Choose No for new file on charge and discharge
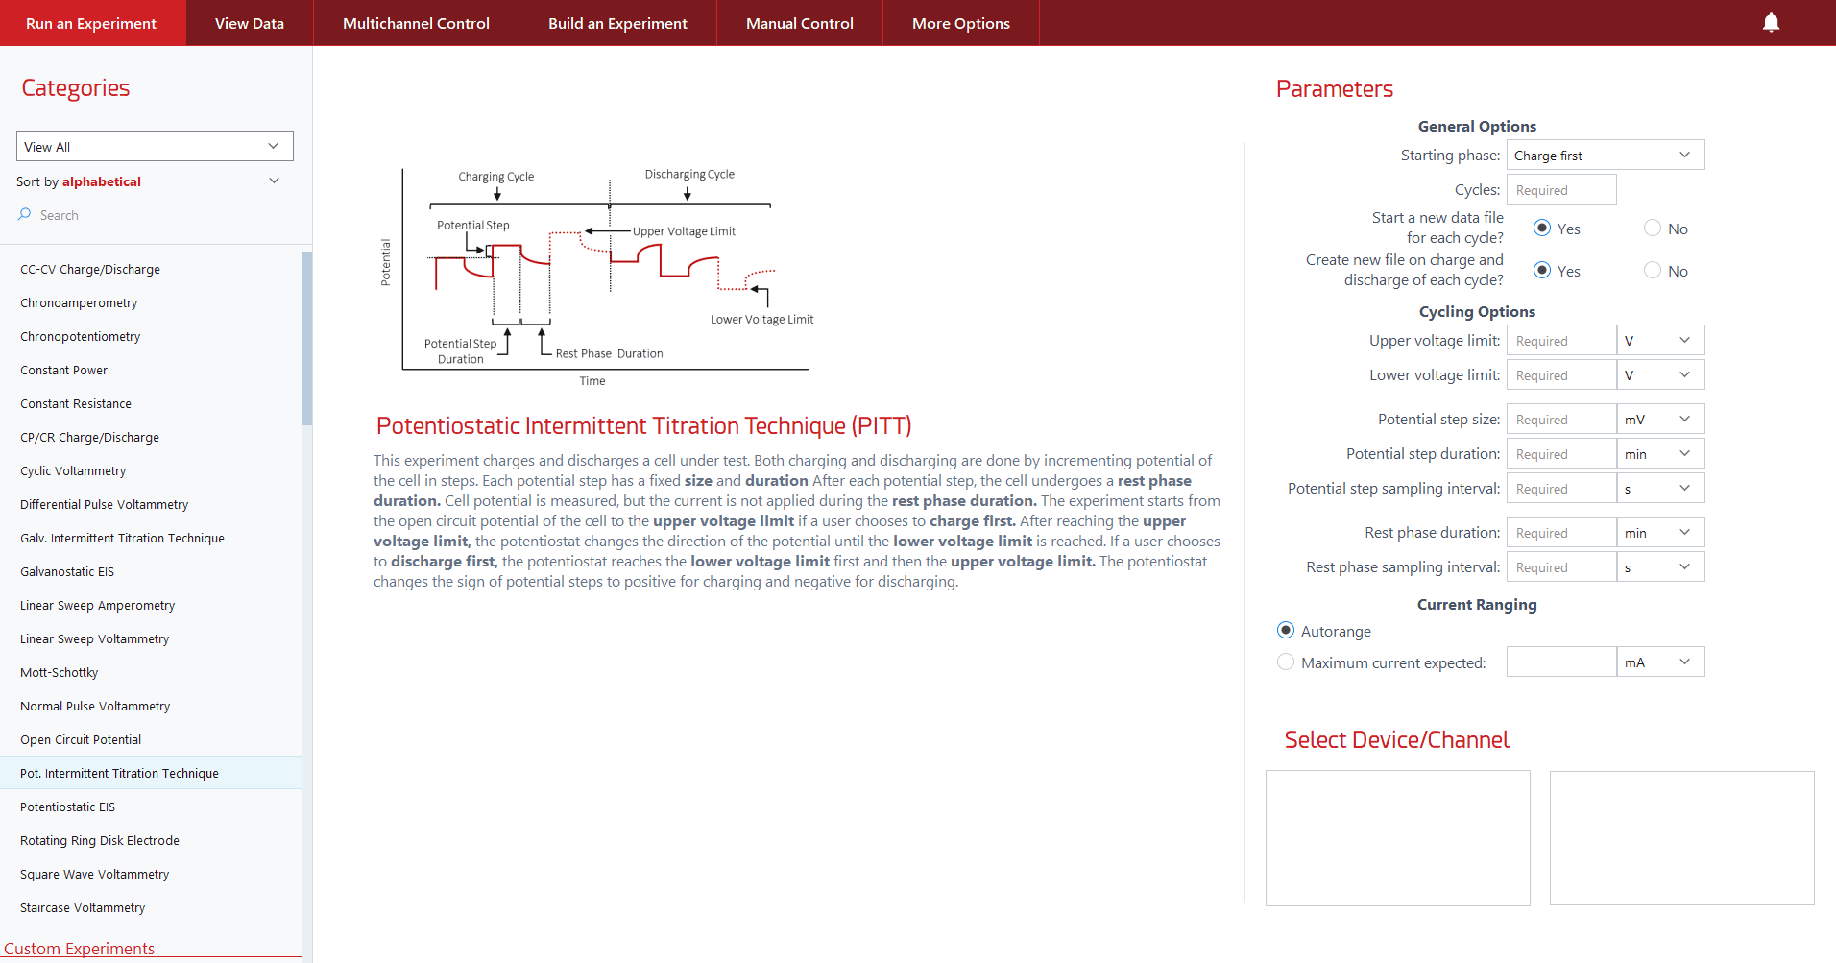 click(1652, 271)
